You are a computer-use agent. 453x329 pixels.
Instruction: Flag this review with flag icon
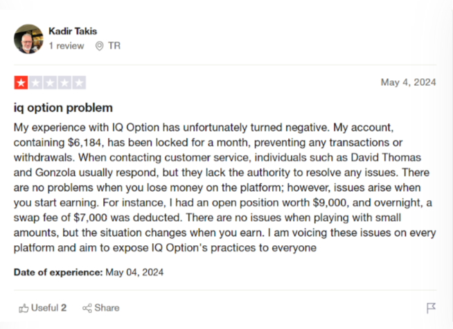431,308
